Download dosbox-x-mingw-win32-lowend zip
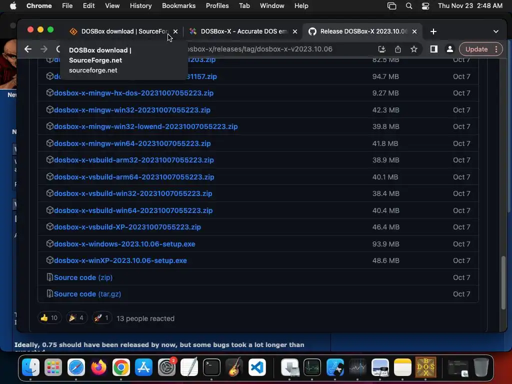Viewport: 512px width, 384px height. pyautogui.click(x=145, y=126)
